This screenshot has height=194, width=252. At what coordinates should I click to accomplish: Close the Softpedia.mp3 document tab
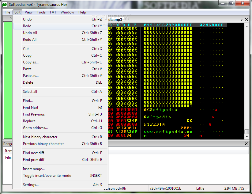(x=246, y=20)
